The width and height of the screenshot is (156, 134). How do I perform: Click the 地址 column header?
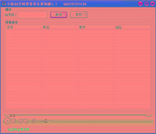pos(132,27)
